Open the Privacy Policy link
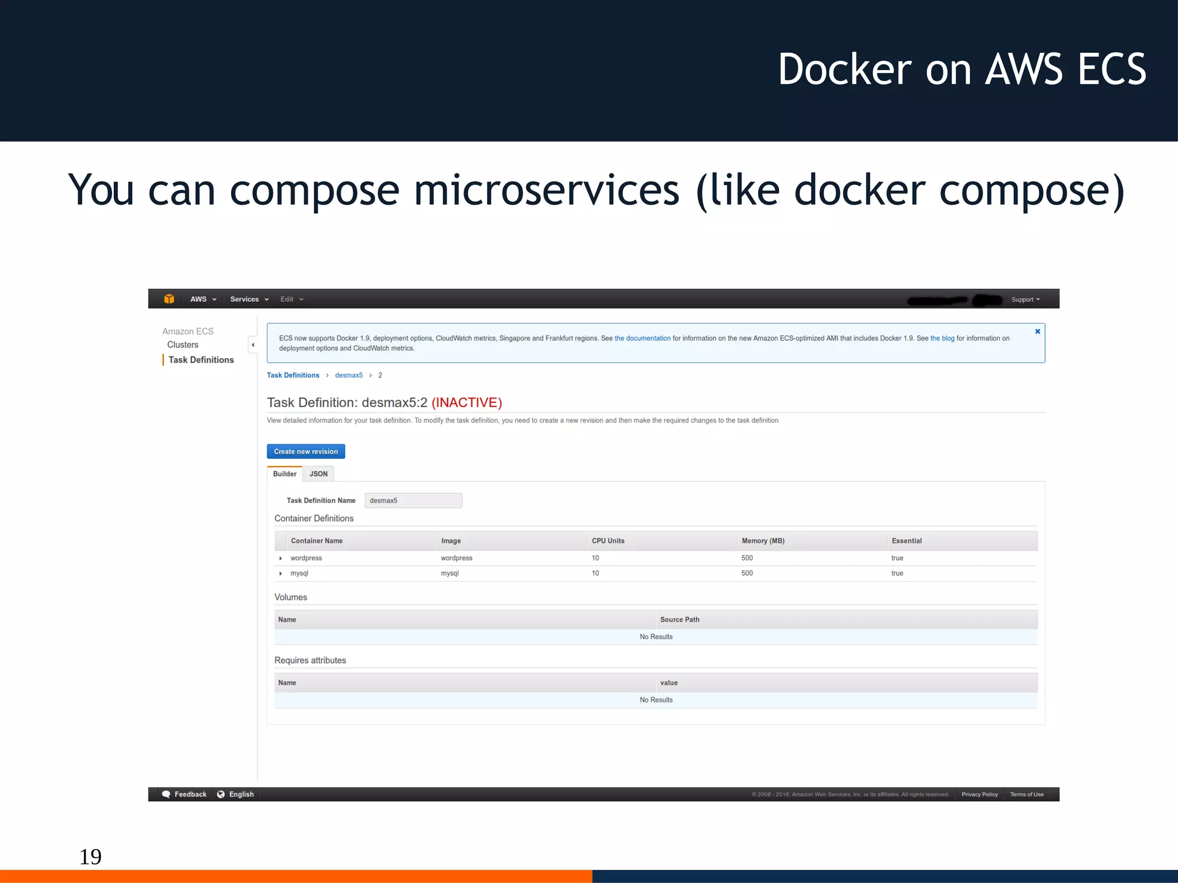 (x=980, y=794)
